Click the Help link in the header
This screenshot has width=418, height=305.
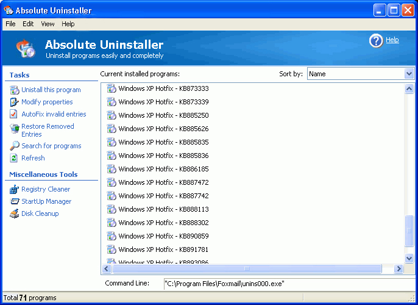pyautogui.click(x=392, y=40)
